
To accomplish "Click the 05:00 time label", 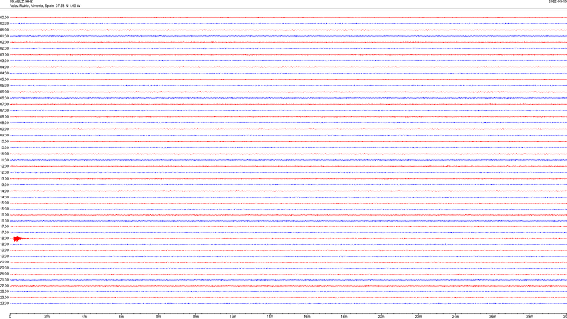I will pyautogui.click(x=4, y=80).
